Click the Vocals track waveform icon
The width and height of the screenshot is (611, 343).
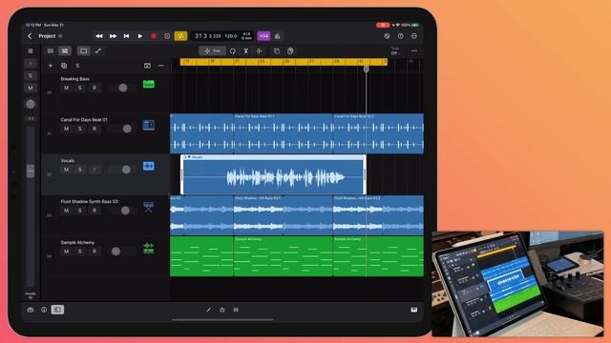[x=149, y=166]
